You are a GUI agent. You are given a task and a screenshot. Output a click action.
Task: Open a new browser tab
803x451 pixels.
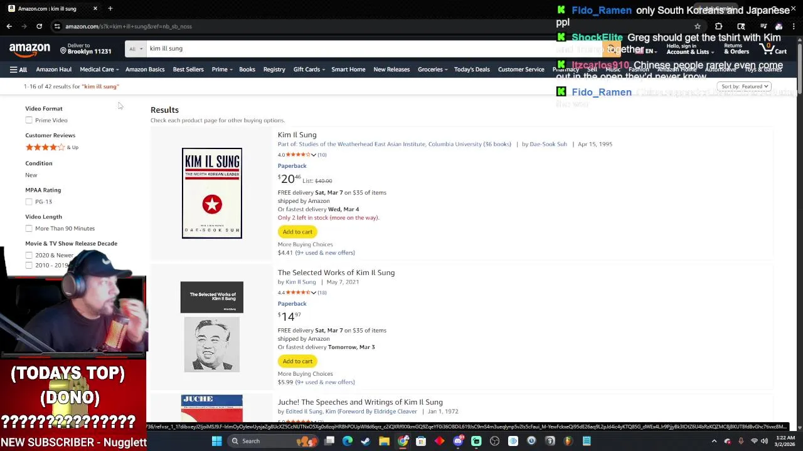coord(110,9)
